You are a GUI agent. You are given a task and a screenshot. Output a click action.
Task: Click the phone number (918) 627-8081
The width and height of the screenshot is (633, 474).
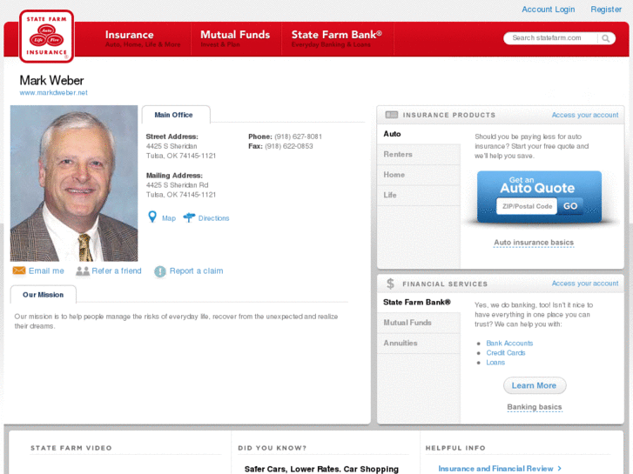[x=299, y=137]
